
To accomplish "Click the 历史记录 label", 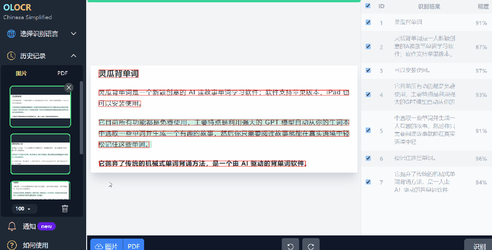I will (33, 56).
